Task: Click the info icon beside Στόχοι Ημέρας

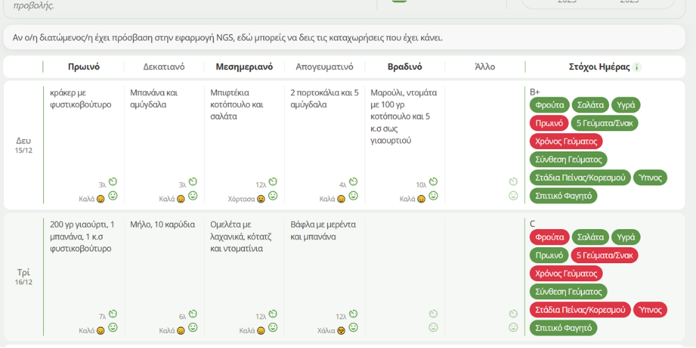Action: (638, 68)
